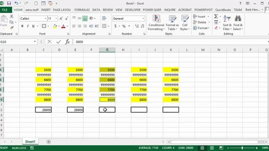Toggle Italic formatting
The image size is (269, 151).
pyautogui.click(x=28, y=26)
